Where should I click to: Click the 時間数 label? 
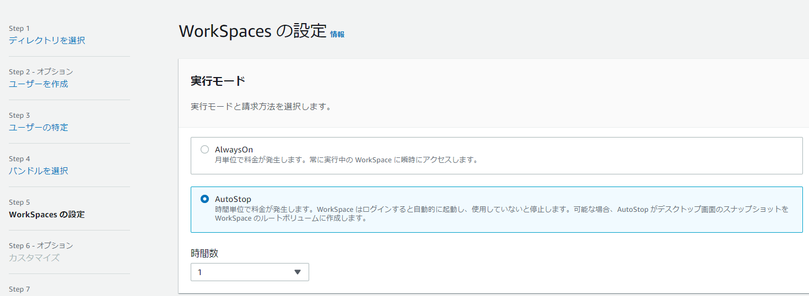(x=204, y=253)
